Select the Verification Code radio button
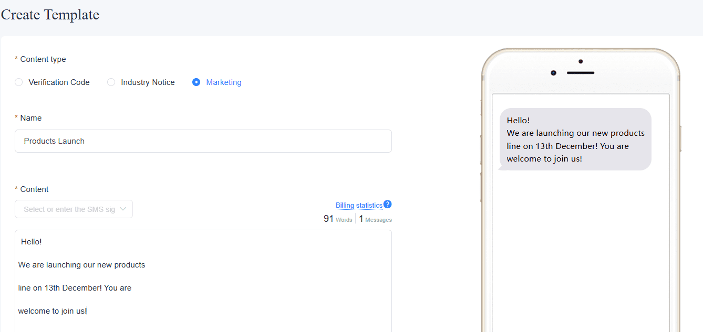This screenshot has height=332, width=703. [x=19, y=82]
